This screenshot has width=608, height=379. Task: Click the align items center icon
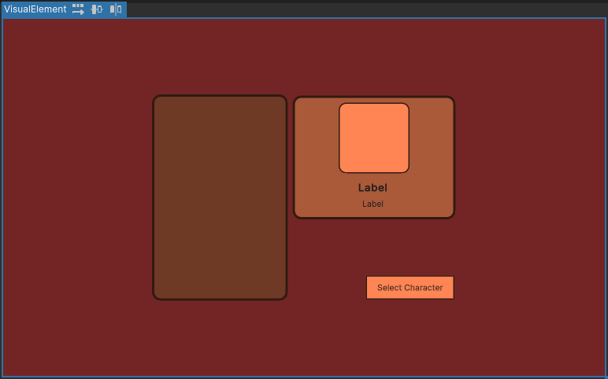point(97,9)
